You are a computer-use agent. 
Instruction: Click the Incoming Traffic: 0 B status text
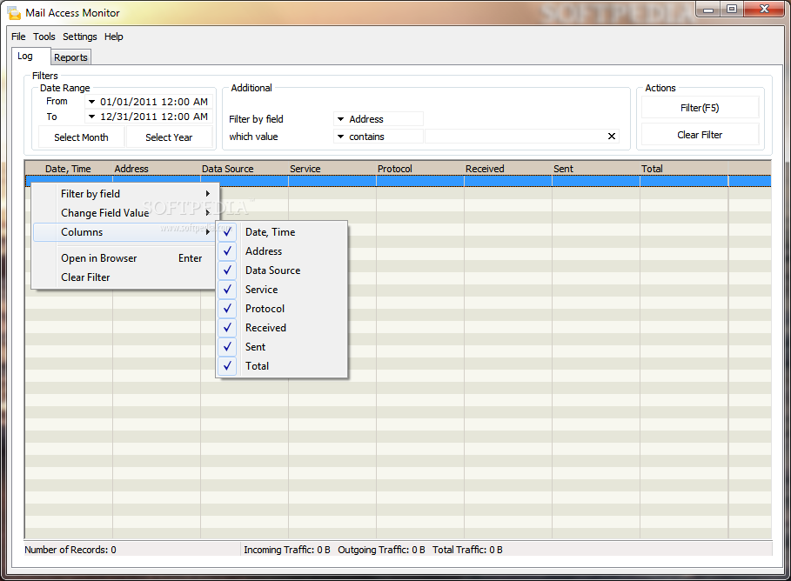287,550
